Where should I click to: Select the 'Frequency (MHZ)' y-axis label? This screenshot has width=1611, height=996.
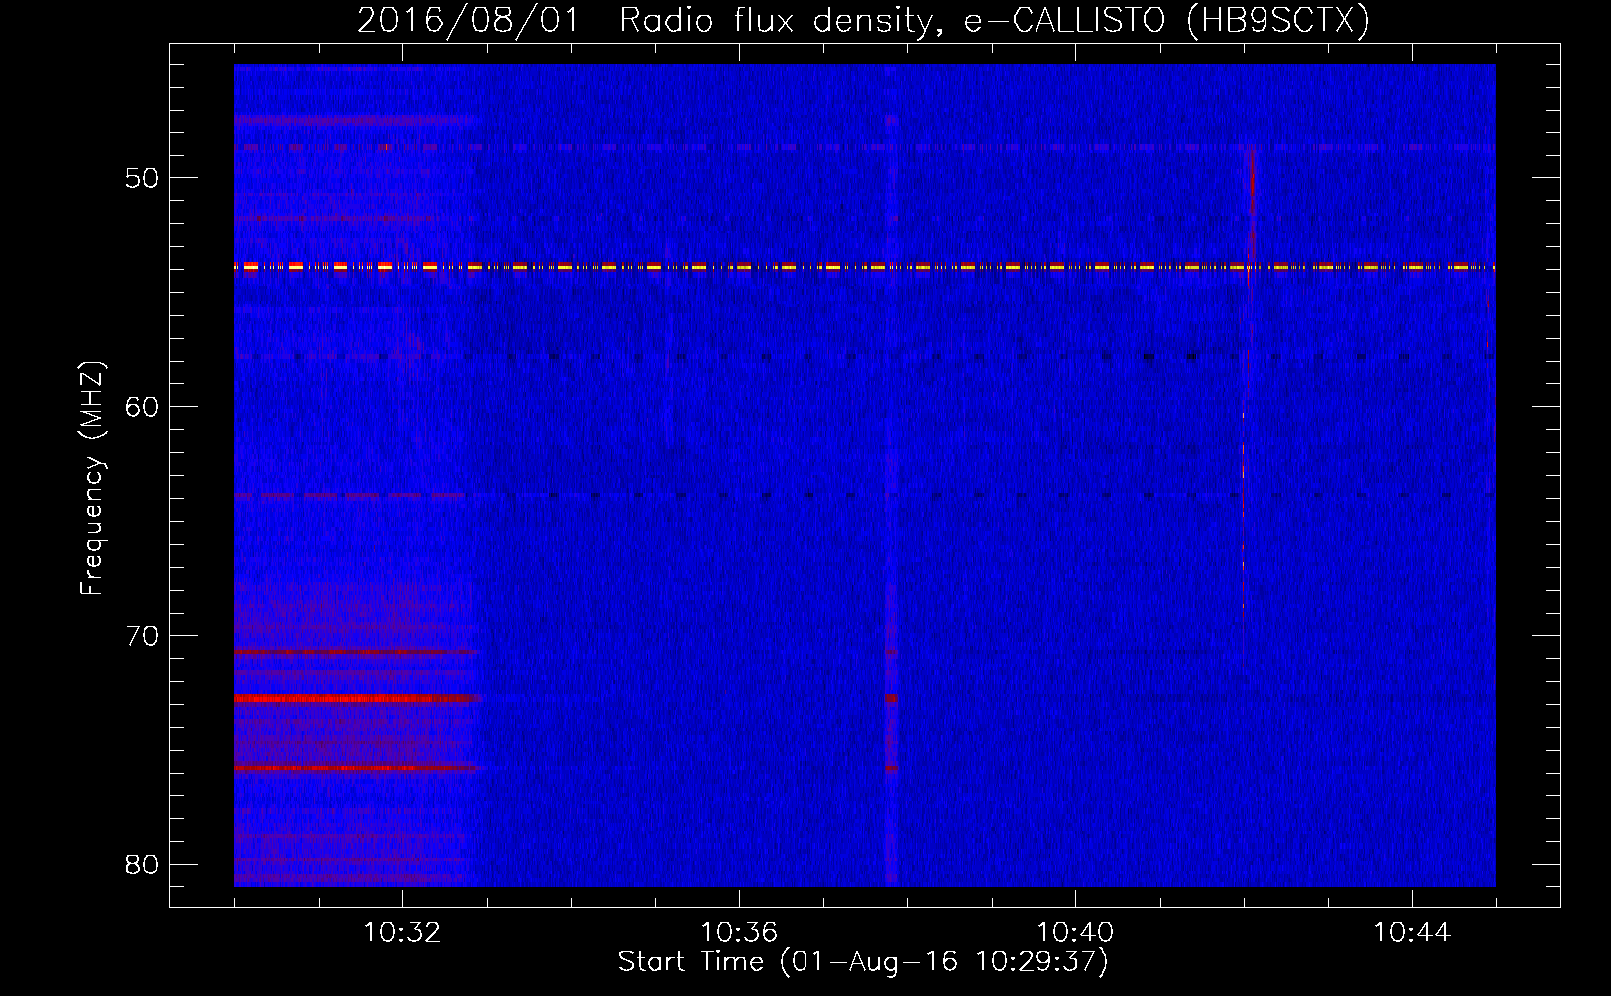coord(92,478)
